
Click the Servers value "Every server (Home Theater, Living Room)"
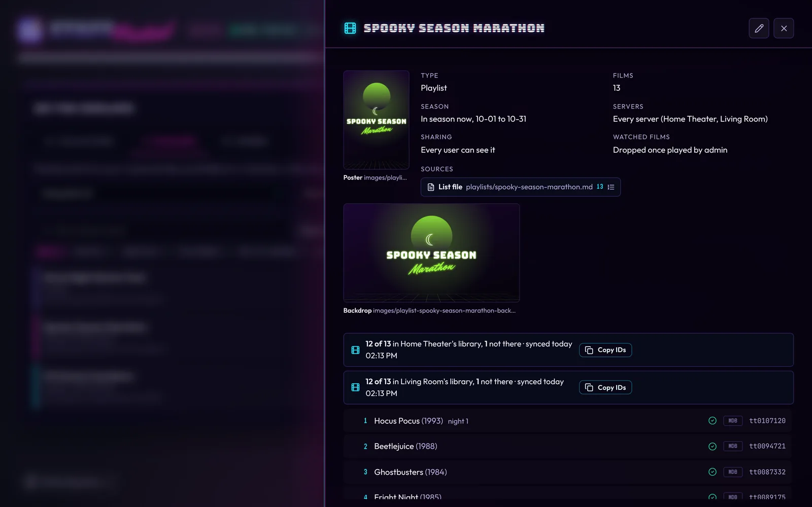690,119
